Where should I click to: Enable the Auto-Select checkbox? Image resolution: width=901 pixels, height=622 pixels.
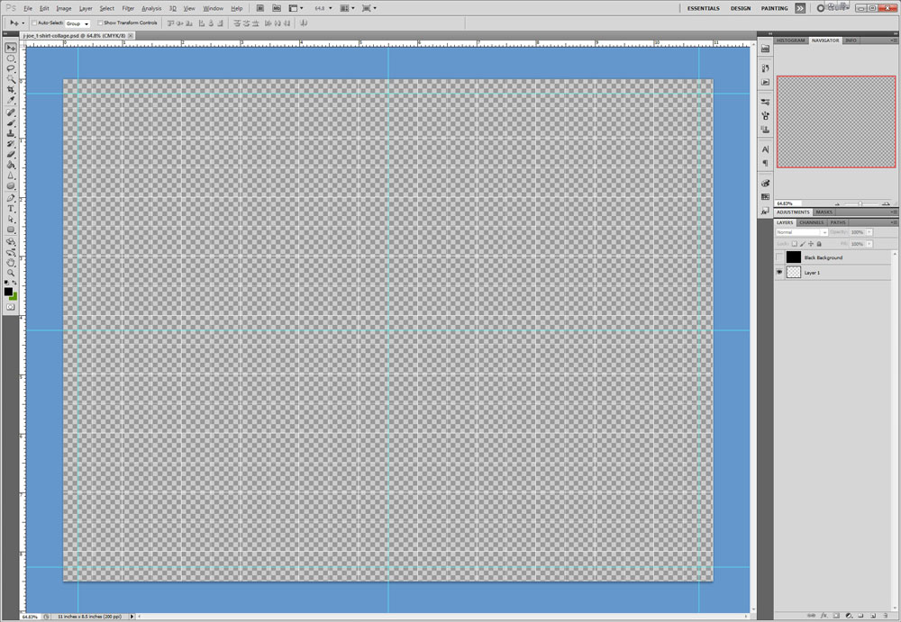(34, 23)
